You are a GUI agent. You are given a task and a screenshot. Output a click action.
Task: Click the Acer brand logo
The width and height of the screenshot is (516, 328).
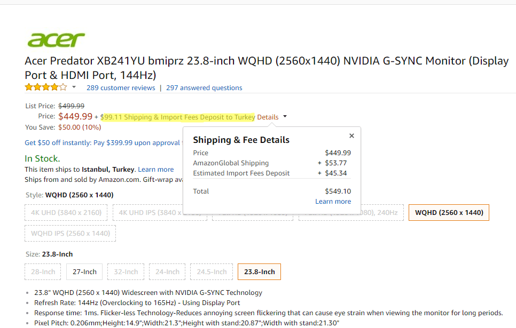point(56,40)
